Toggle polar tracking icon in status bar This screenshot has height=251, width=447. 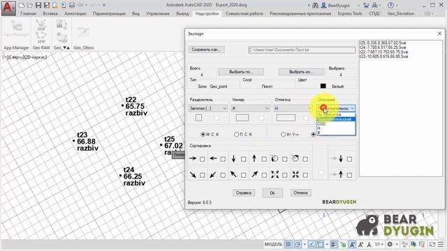[298, 244]
